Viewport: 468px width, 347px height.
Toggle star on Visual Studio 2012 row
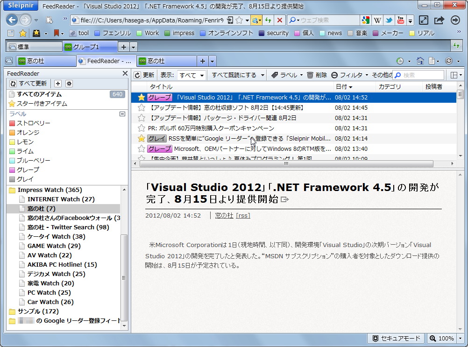pyautogui.click(x=142, y=97)
